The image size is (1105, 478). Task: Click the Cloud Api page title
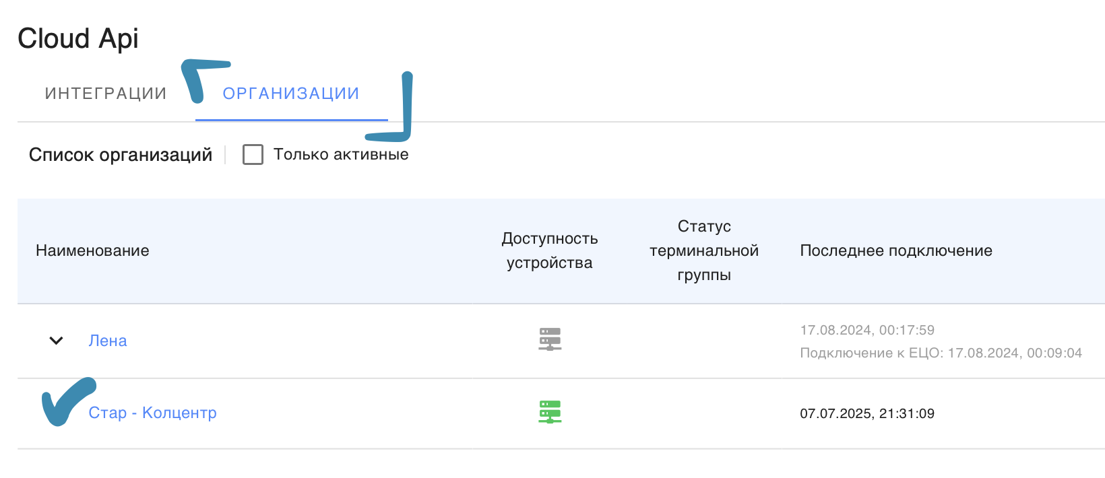pos(78,38)
